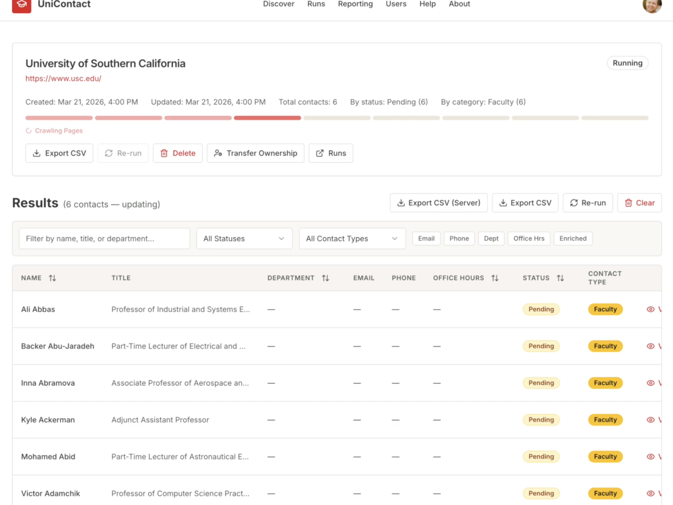The image size is (673, 505).
Task: Export CSV from the university card
Action: pyautogui.click(x=59, y=153)
